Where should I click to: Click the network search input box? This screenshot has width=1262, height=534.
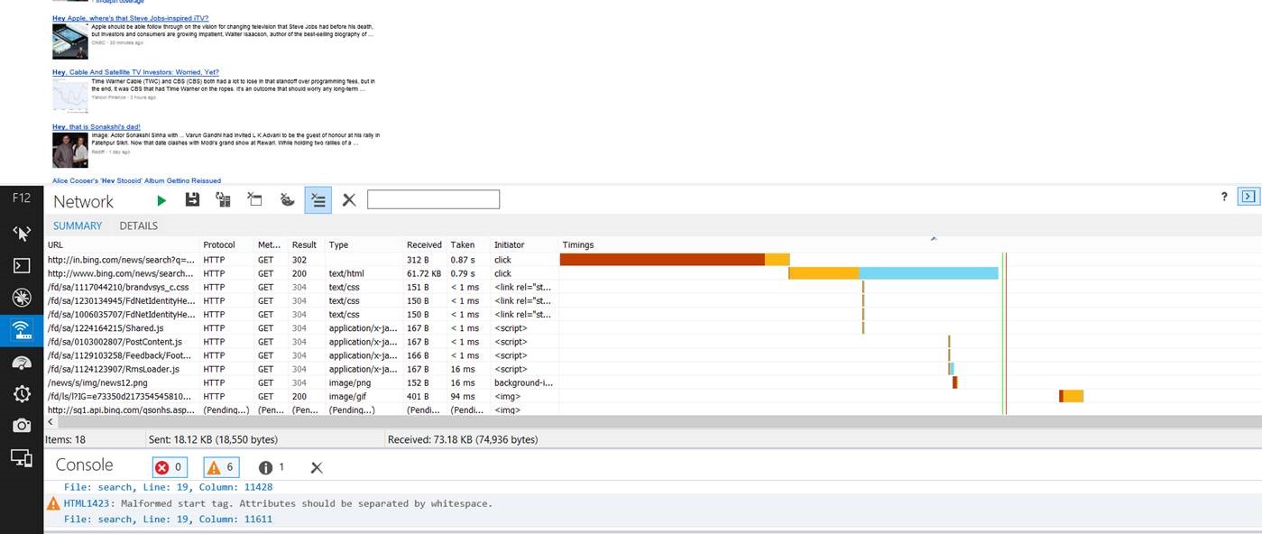[x=433, y=199]
